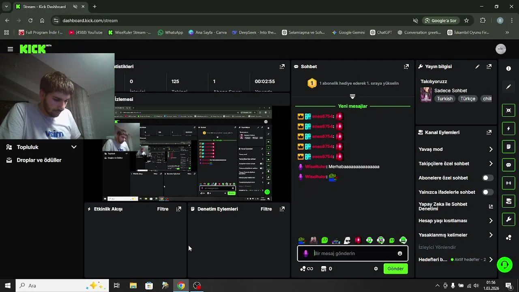Open the Windows Start menu
Screen dimensions: 519x292
(x=8, y=286)
